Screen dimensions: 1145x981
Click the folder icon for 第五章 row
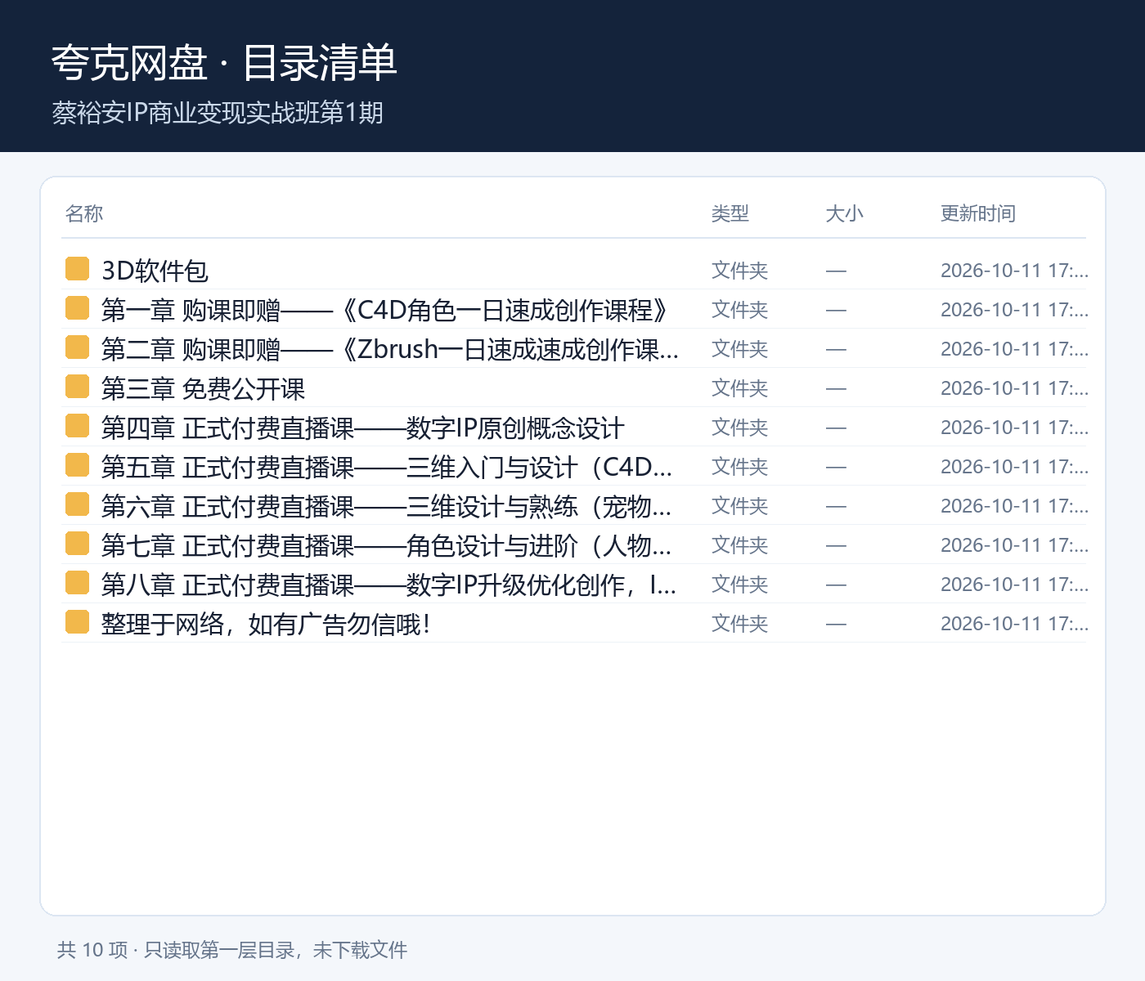click(77, 465)
